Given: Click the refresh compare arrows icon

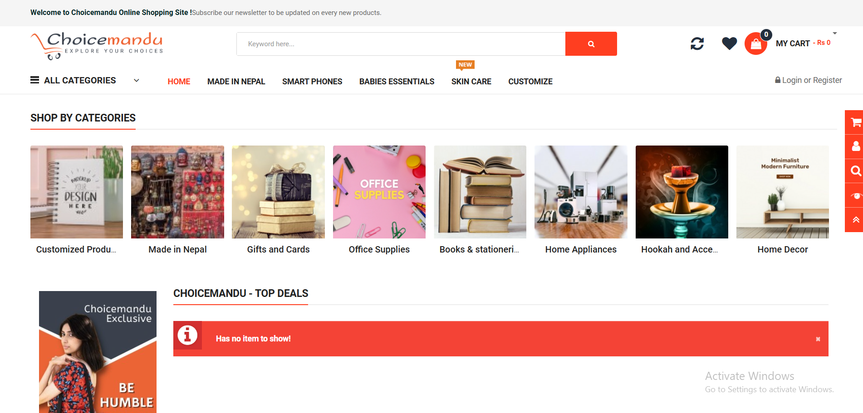Looking at the screenshot, I should pyautogui.click(x=697, y=44).
